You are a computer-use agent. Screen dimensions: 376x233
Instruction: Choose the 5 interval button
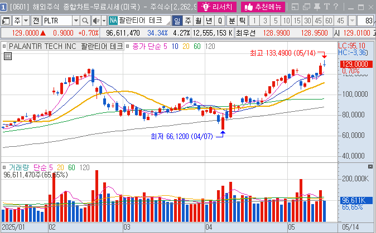pyautogui.click(x=276, y=21)
